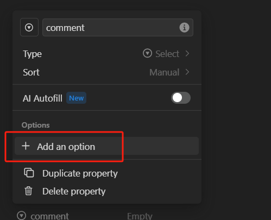Click the comment property name field
The image size is (271, 220).
[118, 28]
